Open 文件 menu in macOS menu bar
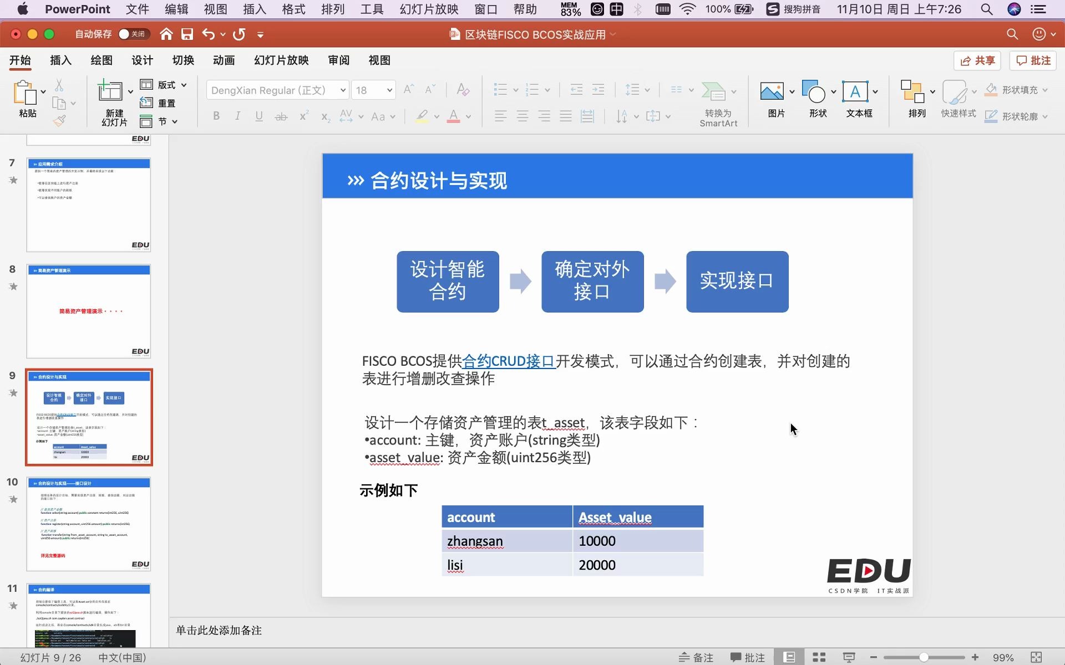 tap(137, 9)
